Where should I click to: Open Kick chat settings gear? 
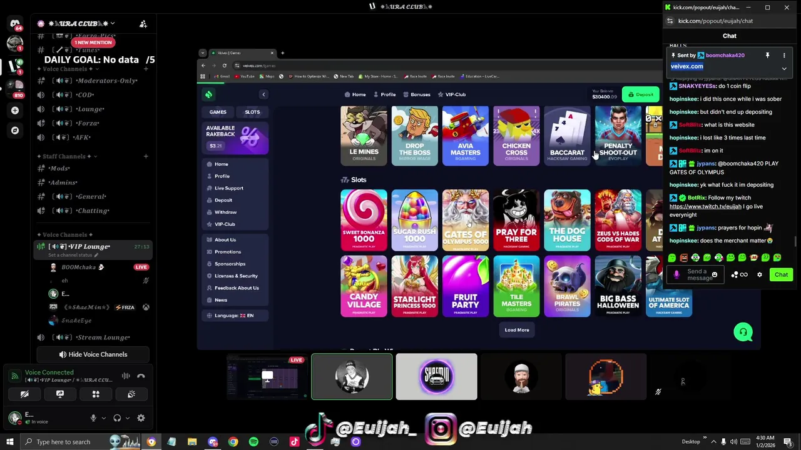click(760, 275)
